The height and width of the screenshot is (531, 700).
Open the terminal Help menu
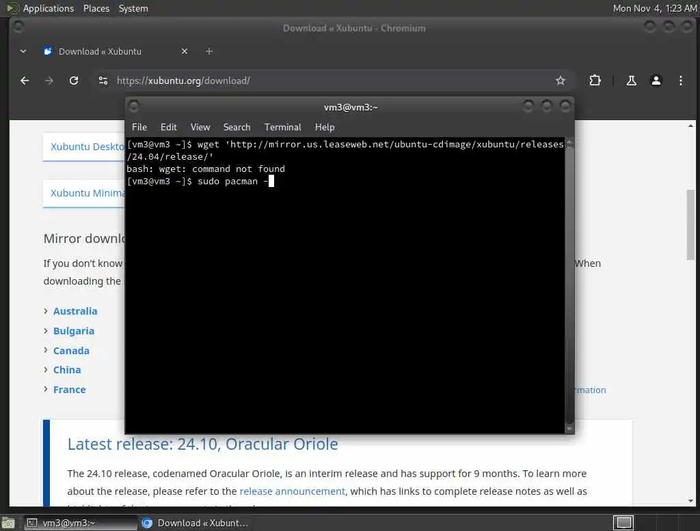[x=325, y=127]
